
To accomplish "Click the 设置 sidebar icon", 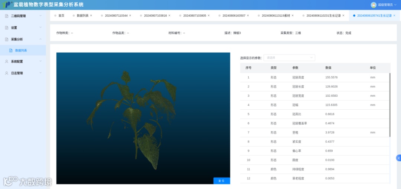I will [x=7, y=27].
